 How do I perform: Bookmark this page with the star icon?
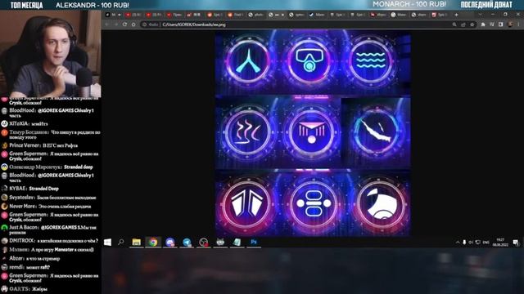[472, 24]
